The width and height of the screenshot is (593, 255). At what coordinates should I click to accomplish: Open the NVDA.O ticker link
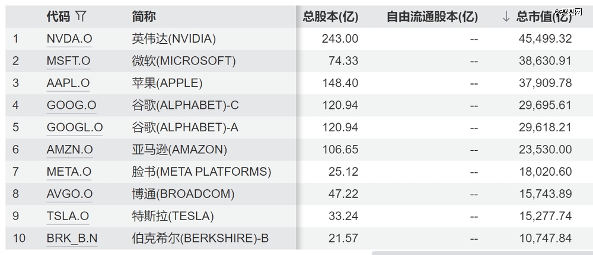(x=69, y=38)
